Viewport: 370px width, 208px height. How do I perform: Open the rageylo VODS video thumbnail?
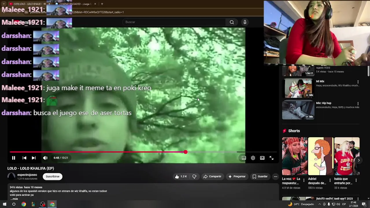[298, 71]
